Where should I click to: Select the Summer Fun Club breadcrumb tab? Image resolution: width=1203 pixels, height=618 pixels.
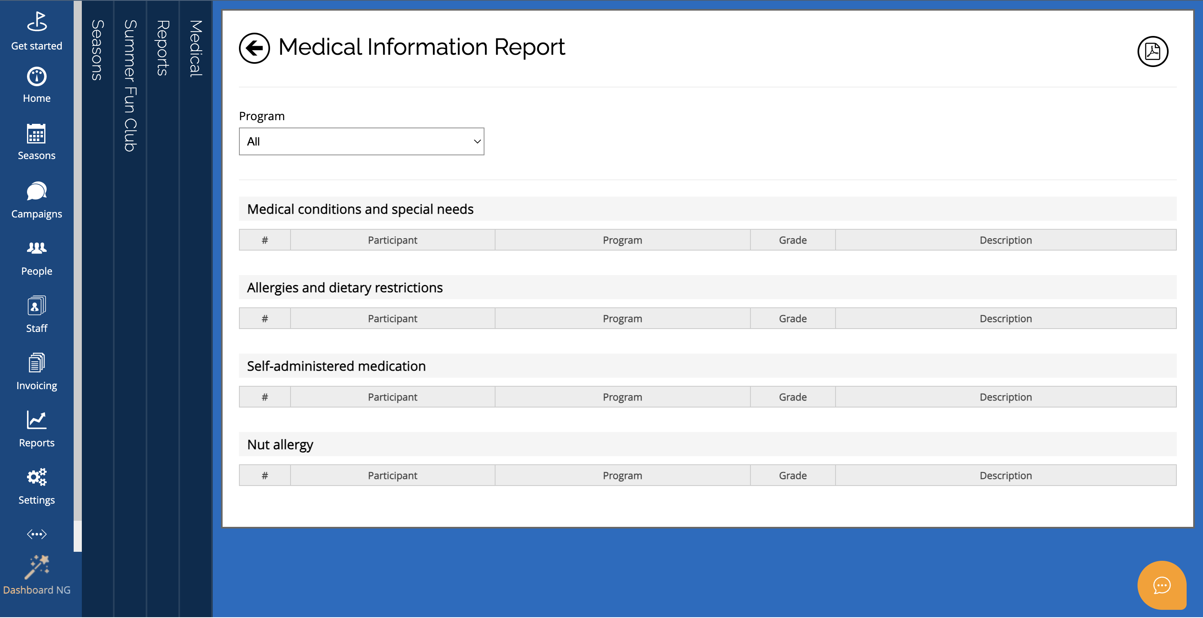point(130,85)
